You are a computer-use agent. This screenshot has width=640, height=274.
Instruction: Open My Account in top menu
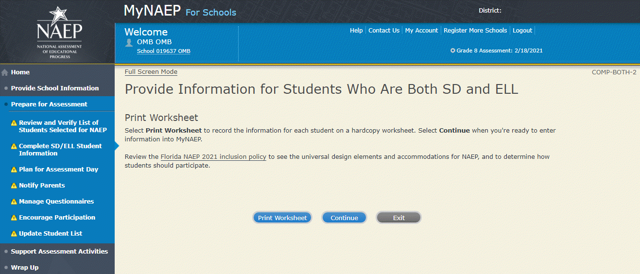pyautogui.click(x=421, y=31)
